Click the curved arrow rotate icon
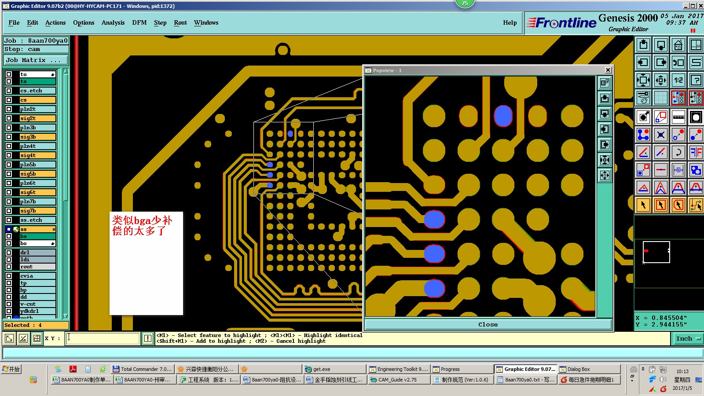The image size is (704, 396). point(678,152)
